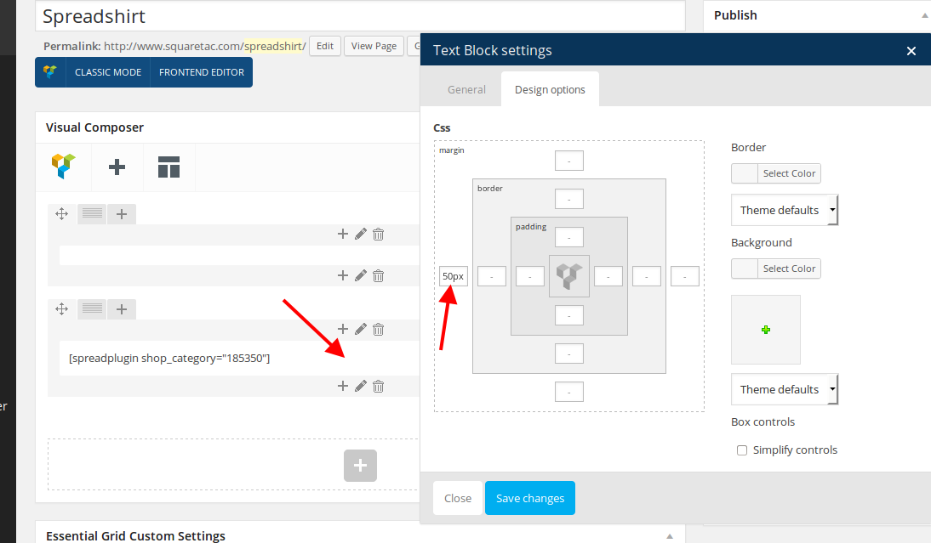The image size is (931, 543).
Task: Close Text Block settings with the X
Action: (911, 51)
